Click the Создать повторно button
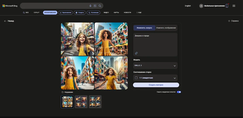Image resolution: width=243 pixels, height=118 pixels. [156, 85]
